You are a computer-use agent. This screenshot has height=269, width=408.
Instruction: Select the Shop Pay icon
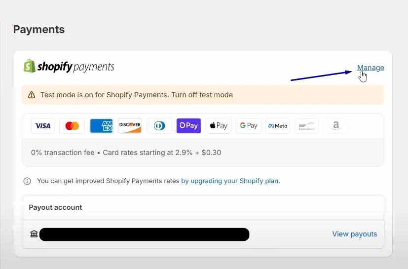[188, 126]
